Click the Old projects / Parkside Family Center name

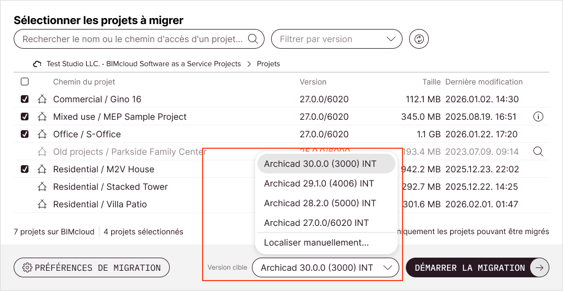click(x=130, y=152)
